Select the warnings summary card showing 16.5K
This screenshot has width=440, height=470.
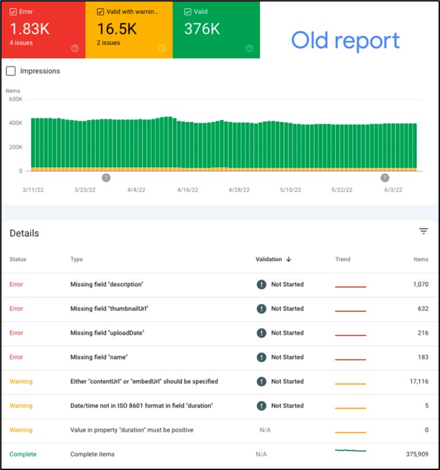point(129,30)
